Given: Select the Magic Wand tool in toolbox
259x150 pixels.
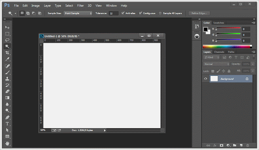Looking at the screenshot, I should [x=7, y=46].
